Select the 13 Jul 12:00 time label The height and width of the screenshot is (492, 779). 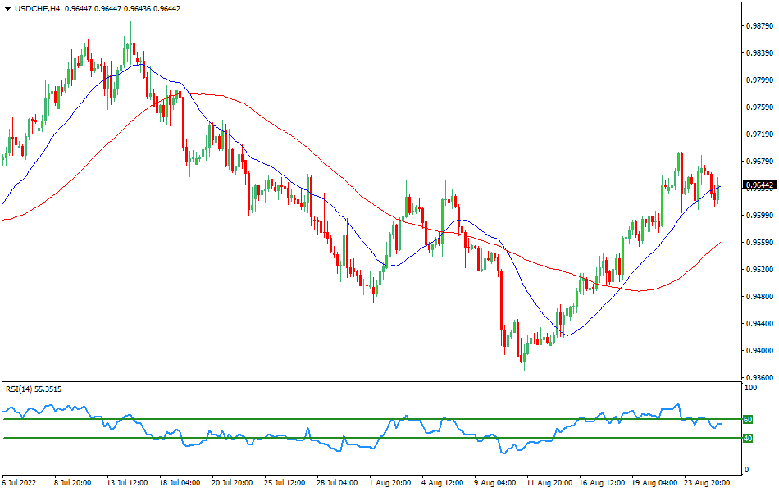pyautogui.click(x=125, y=484)
